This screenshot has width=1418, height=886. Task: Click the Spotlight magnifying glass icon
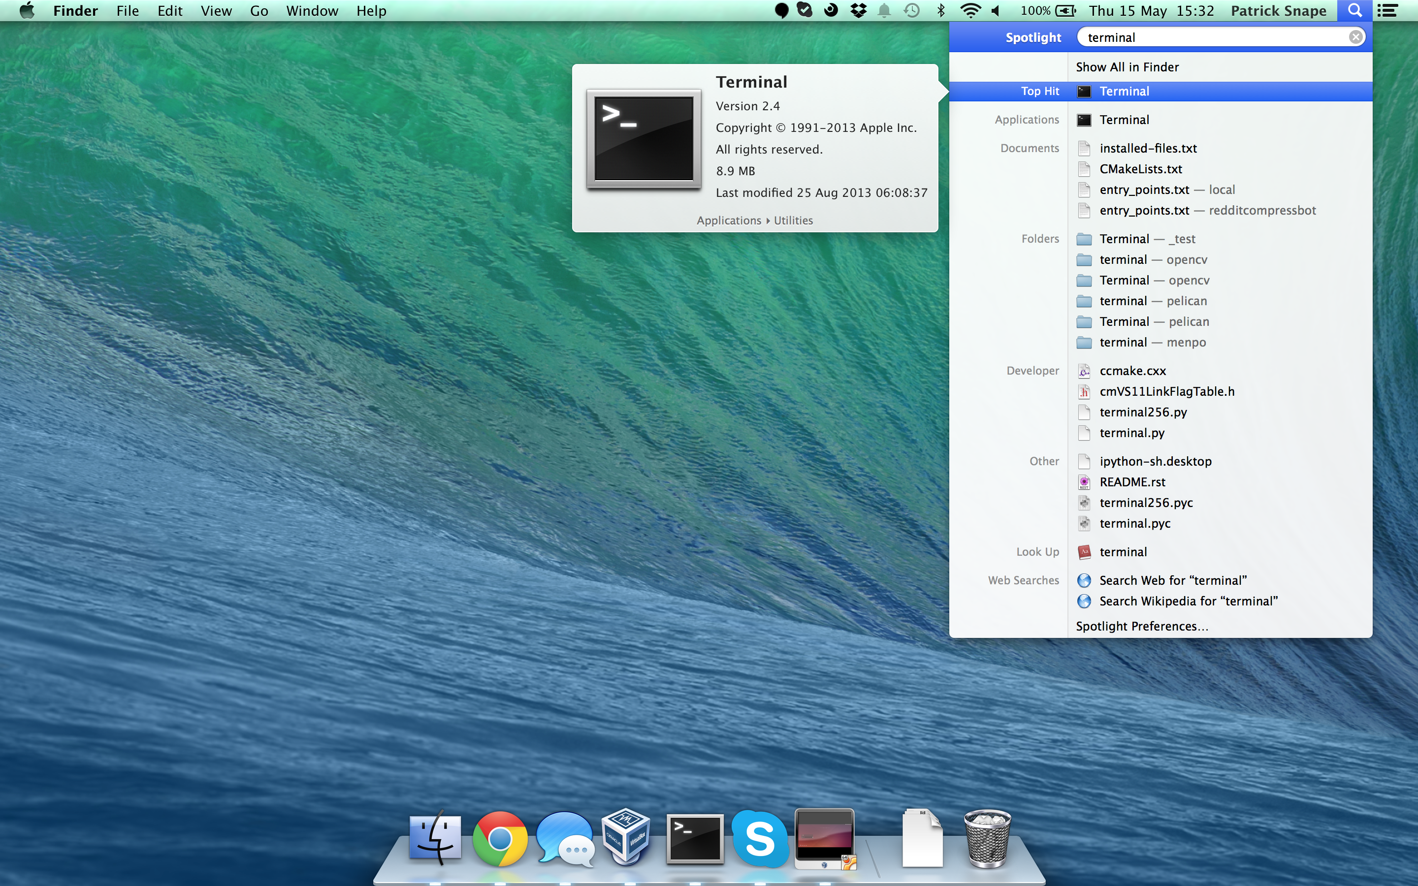coord(1354,10)
